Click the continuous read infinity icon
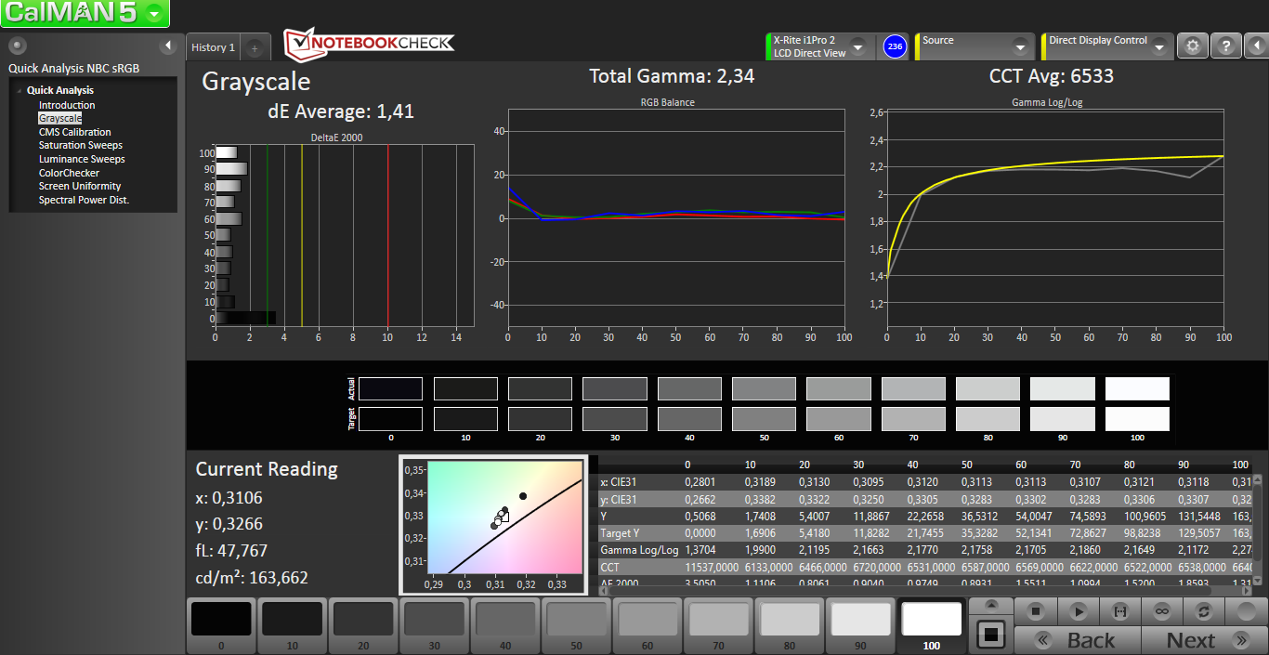 1161,611
